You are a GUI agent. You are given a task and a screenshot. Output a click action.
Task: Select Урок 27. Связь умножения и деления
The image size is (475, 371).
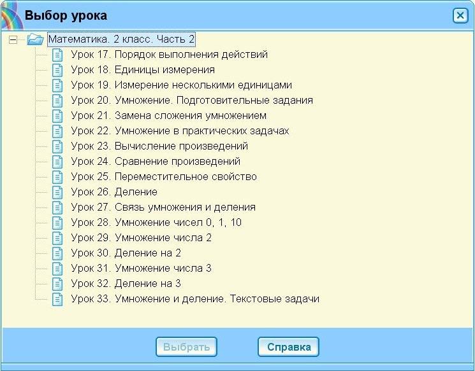pos(163,207)
